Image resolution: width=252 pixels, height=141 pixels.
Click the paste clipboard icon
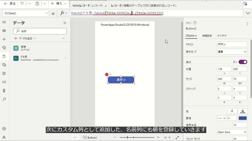37,4
